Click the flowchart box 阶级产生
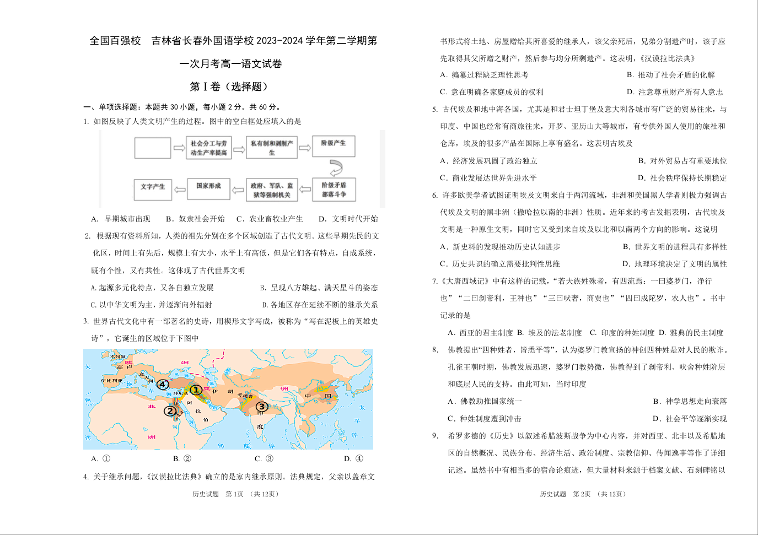The height and width of the screenshot is (535, 758). [x=334, y=146]
